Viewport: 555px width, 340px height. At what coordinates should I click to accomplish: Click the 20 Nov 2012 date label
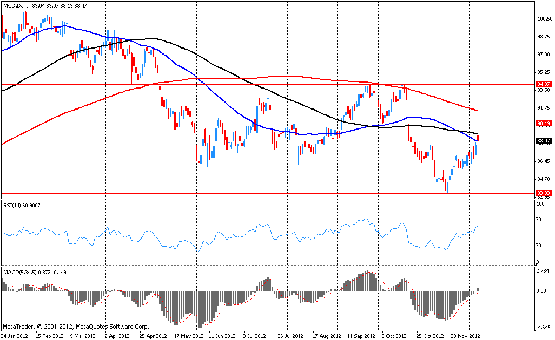465,336
